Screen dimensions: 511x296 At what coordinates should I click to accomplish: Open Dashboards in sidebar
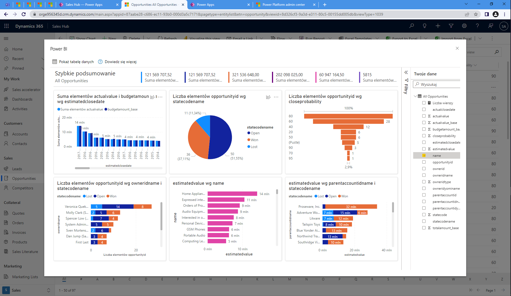[22, 99]
